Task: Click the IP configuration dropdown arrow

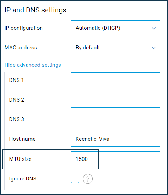Action: [x=153, y=28]
